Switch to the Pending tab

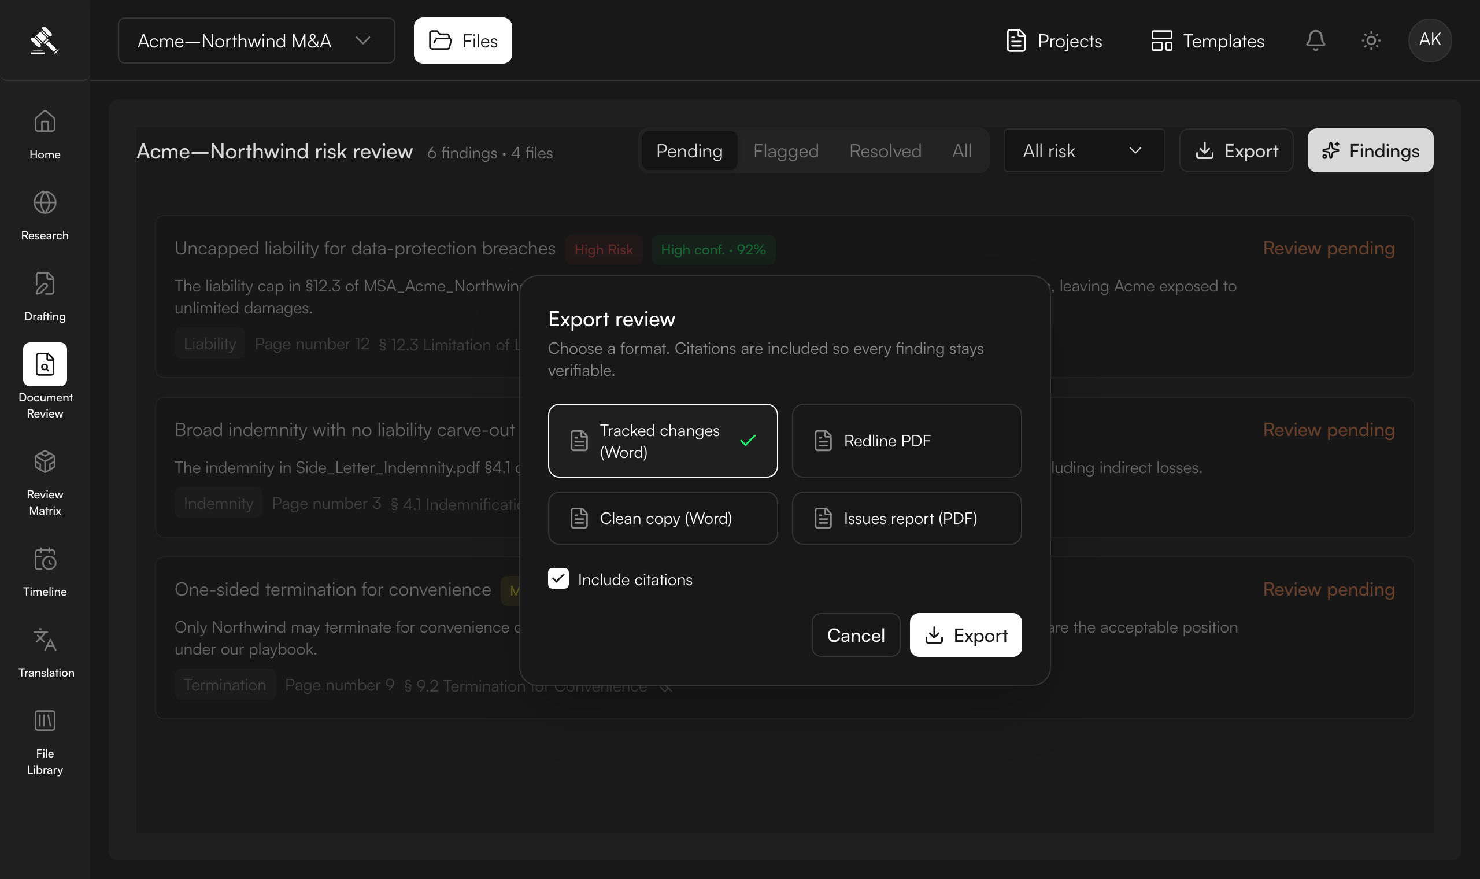(689, 150)
